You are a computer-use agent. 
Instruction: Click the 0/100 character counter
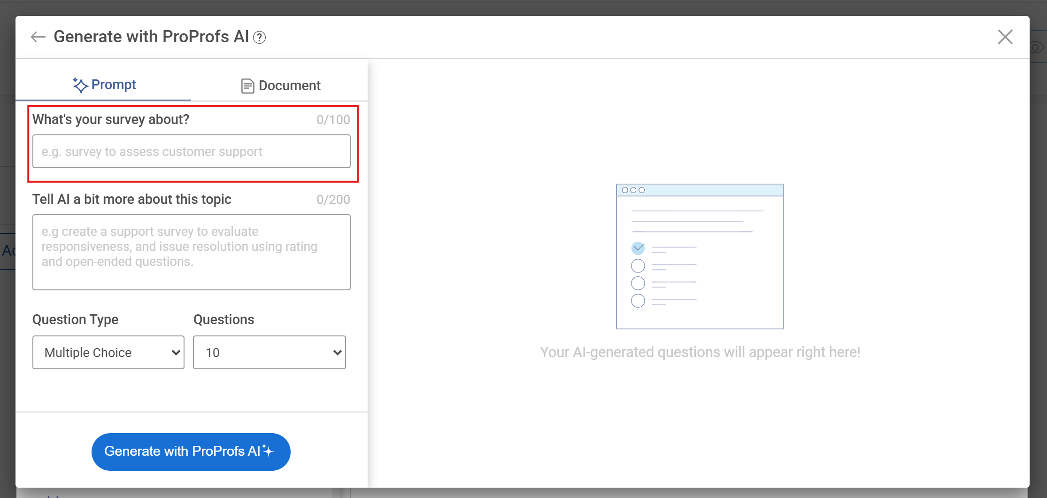pos(333,120)
